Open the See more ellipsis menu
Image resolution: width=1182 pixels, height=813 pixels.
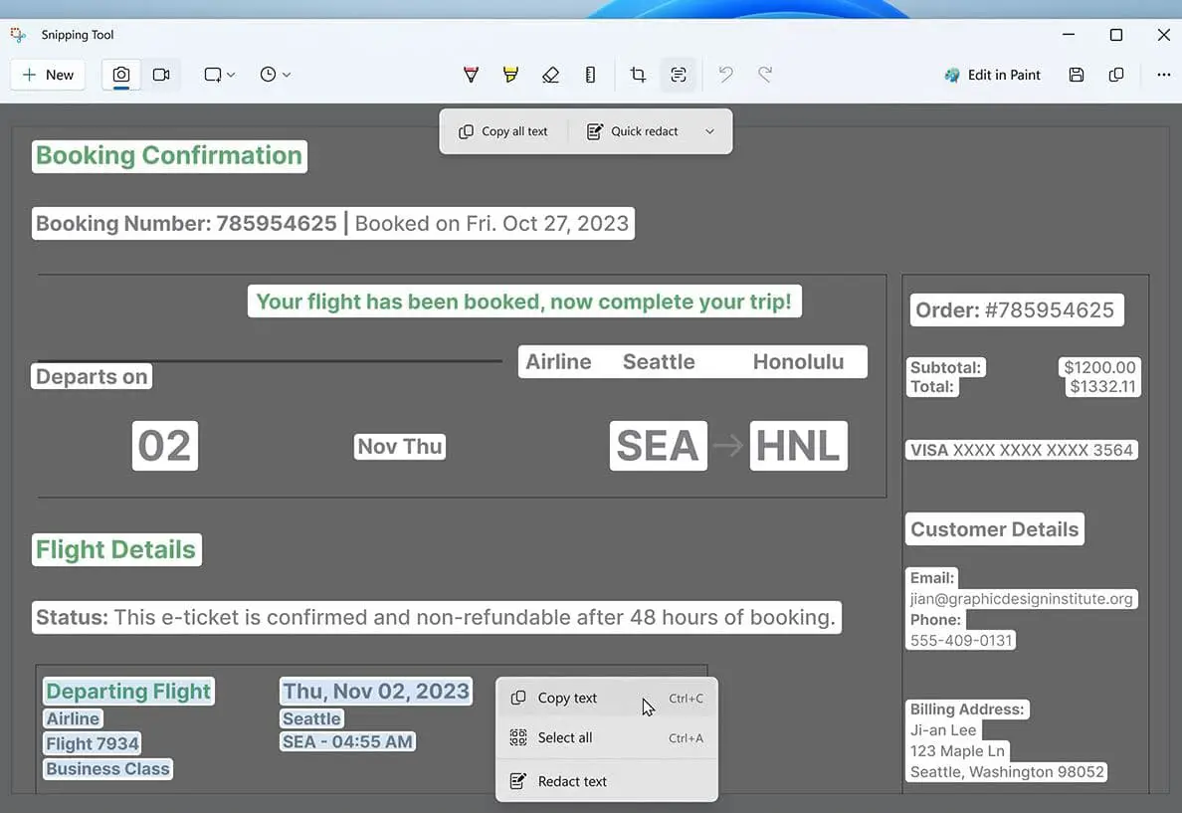1163,75
